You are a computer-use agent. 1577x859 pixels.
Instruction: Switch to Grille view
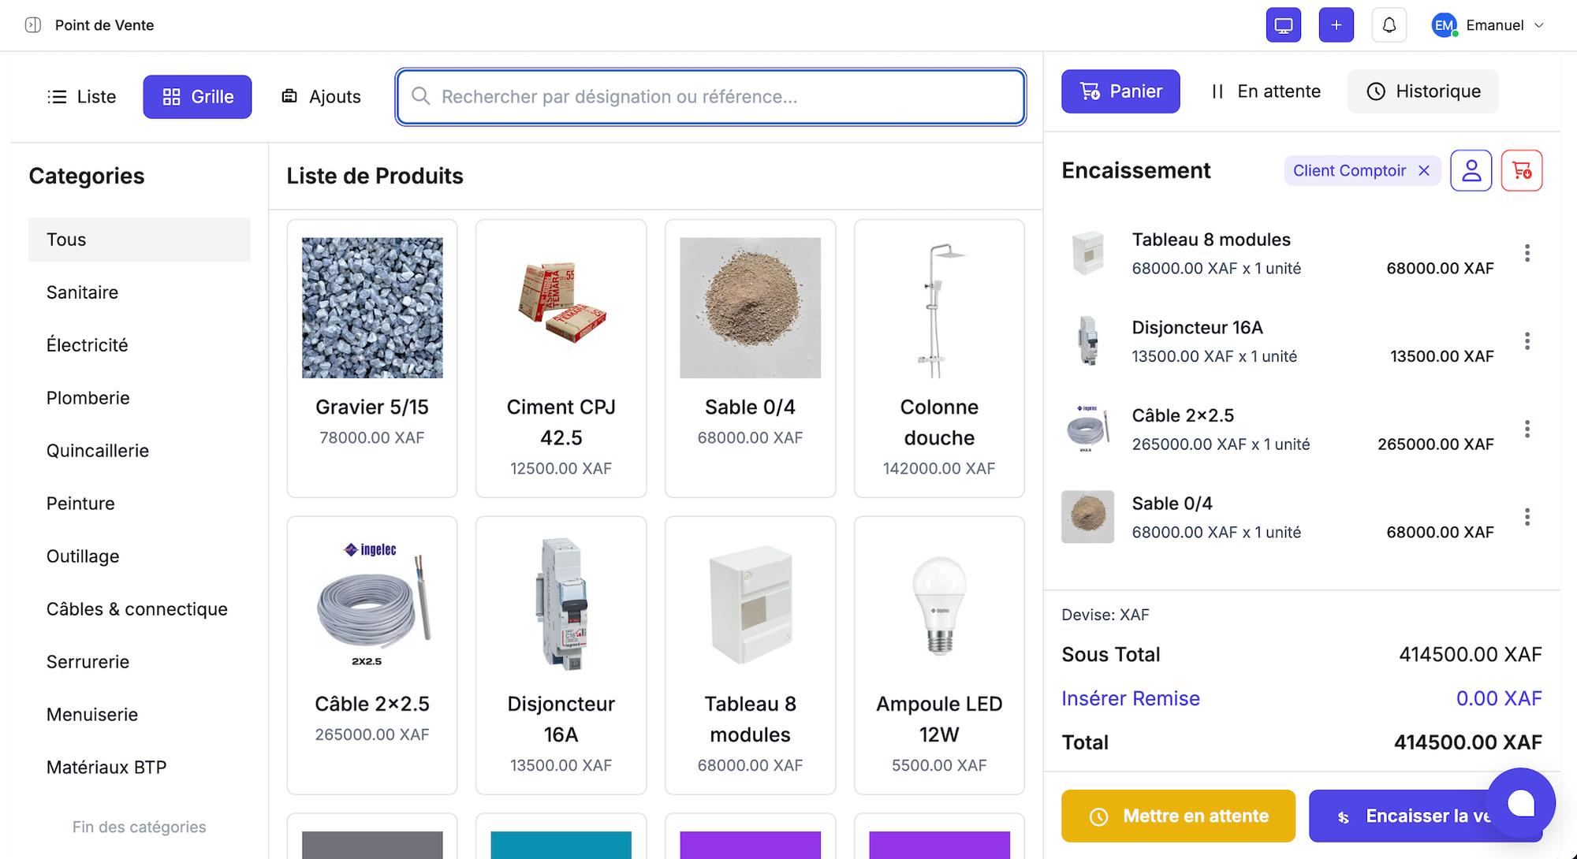click(197, 97)
